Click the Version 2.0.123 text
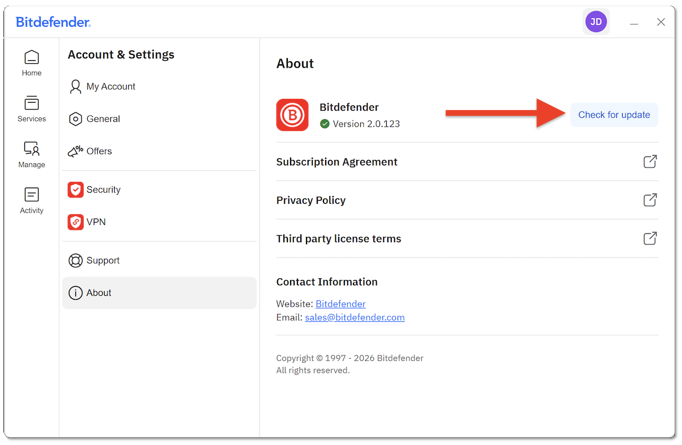The image size is (682, 445). [x=366, y=124]
